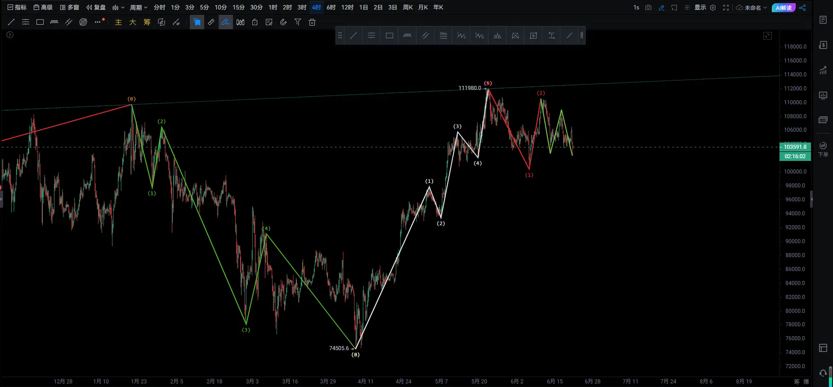Click the candlestick compare tool icon
Image resolution: width=833 pixels, height=387 pixels.
click(x=240, y=22)
